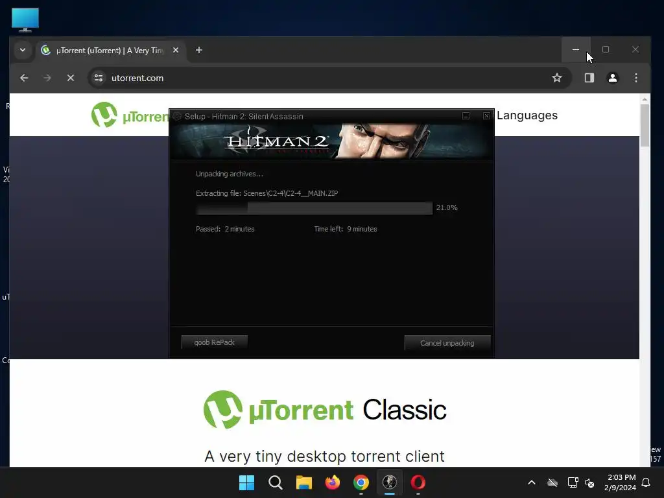Open Opera browser from taskbar
Screen dimensions: 664x498
coord(418,482)
